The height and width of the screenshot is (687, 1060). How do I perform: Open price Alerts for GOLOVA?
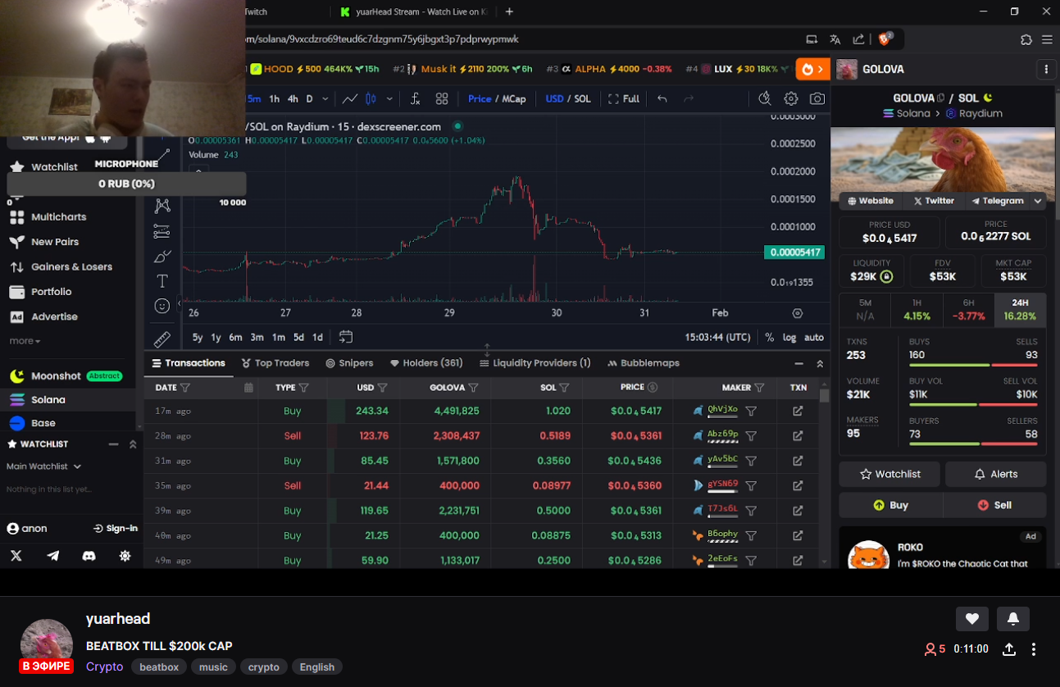tap(996, 474)
